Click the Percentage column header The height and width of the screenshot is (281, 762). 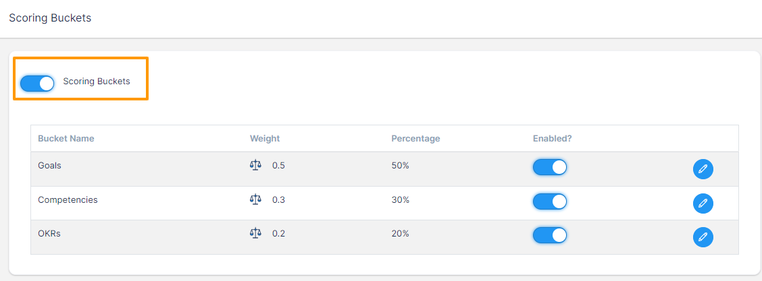tap(415, 139)
